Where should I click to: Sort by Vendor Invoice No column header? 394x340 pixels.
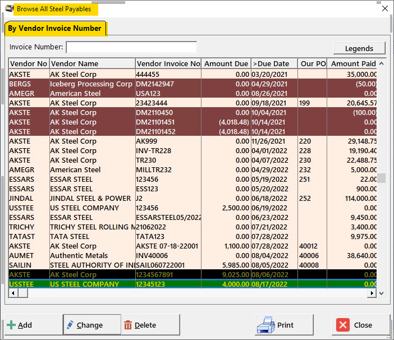[168, 63]
